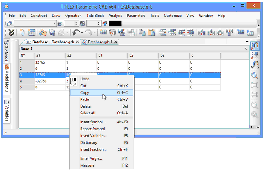The width and height of the screenshot is (263, 170).
Task: Choose Select All in context menu
Action: click(x=102, y=113)
